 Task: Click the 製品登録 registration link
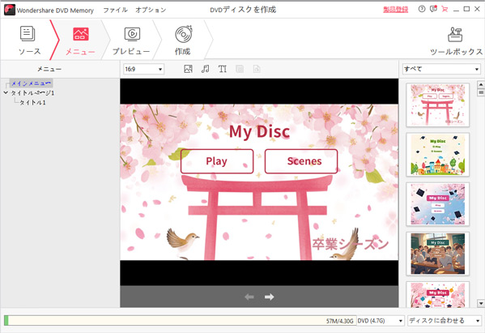pyautogui.click(x=395, y=10)
